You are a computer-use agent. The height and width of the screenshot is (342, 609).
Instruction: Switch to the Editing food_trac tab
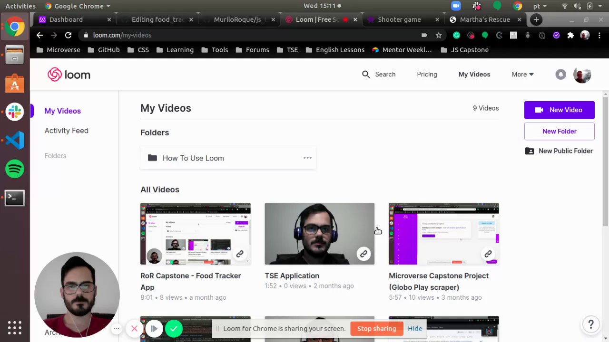pyautogui.click(x=157, y=19)
